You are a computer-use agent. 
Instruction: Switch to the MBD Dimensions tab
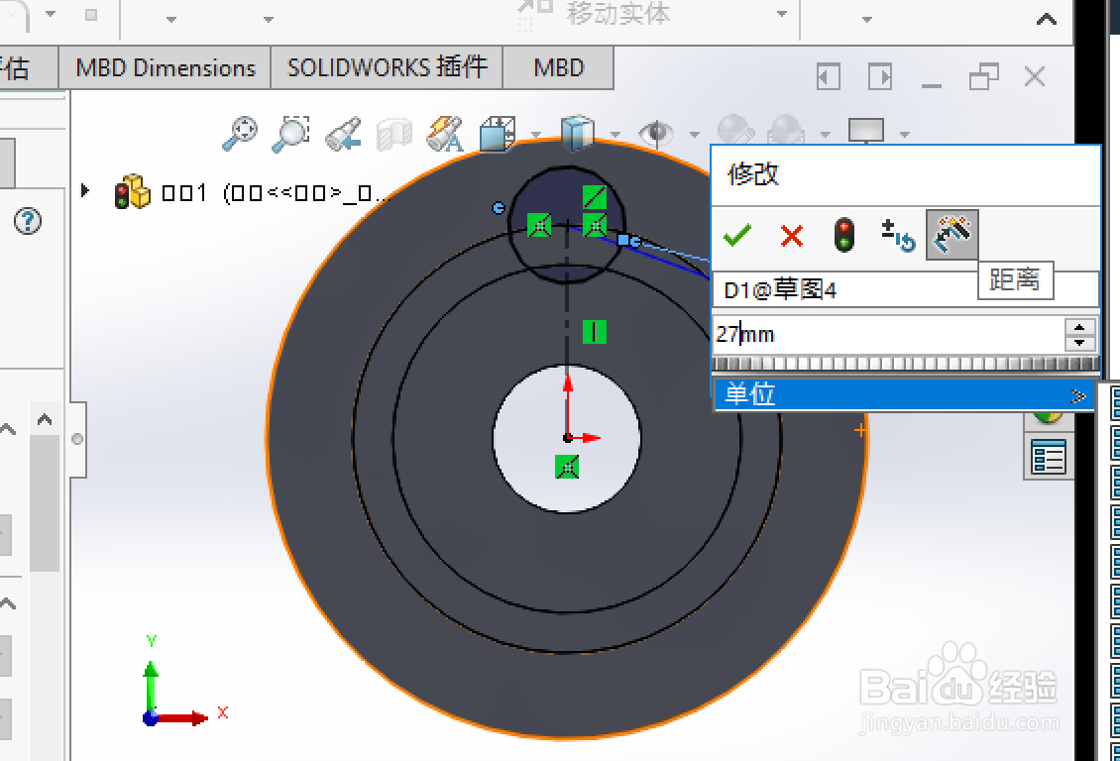click(164, 67)
